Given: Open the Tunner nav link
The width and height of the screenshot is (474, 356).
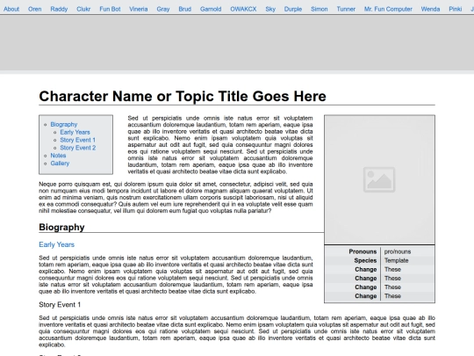Looking at the screenshot, I should click(x=346, y=9).
